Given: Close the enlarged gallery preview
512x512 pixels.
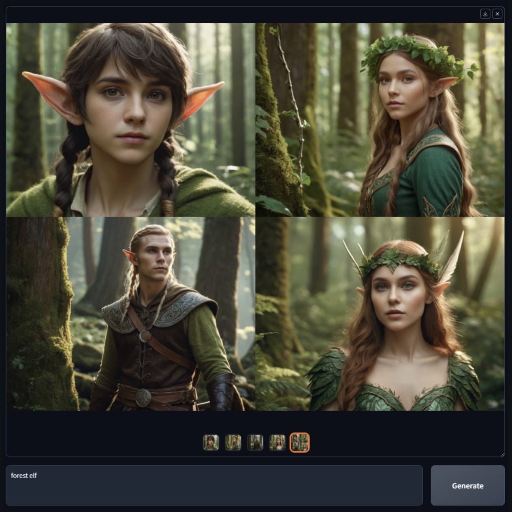Looking at the screenshot, I should pyautogui.click(x=497, y=14).
